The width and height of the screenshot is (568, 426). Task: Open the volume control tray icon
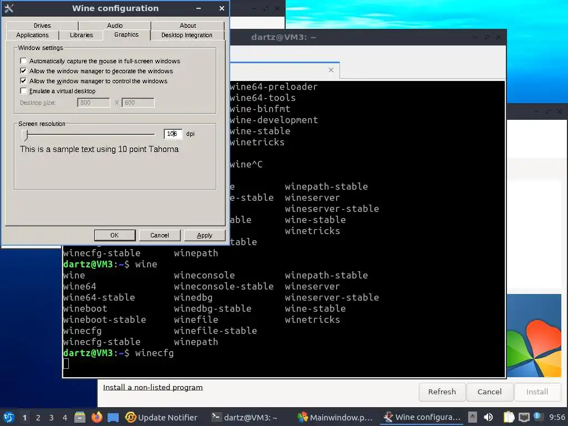(x=488, y=417)
